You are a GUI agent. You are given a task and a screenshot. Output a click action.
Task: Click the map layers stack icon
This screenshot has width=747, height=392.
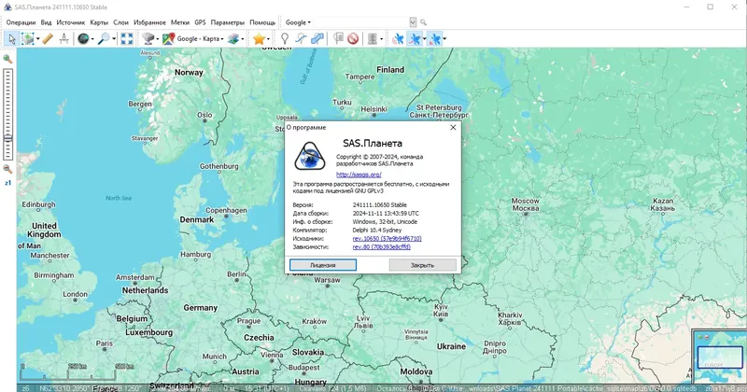point(233,38)
